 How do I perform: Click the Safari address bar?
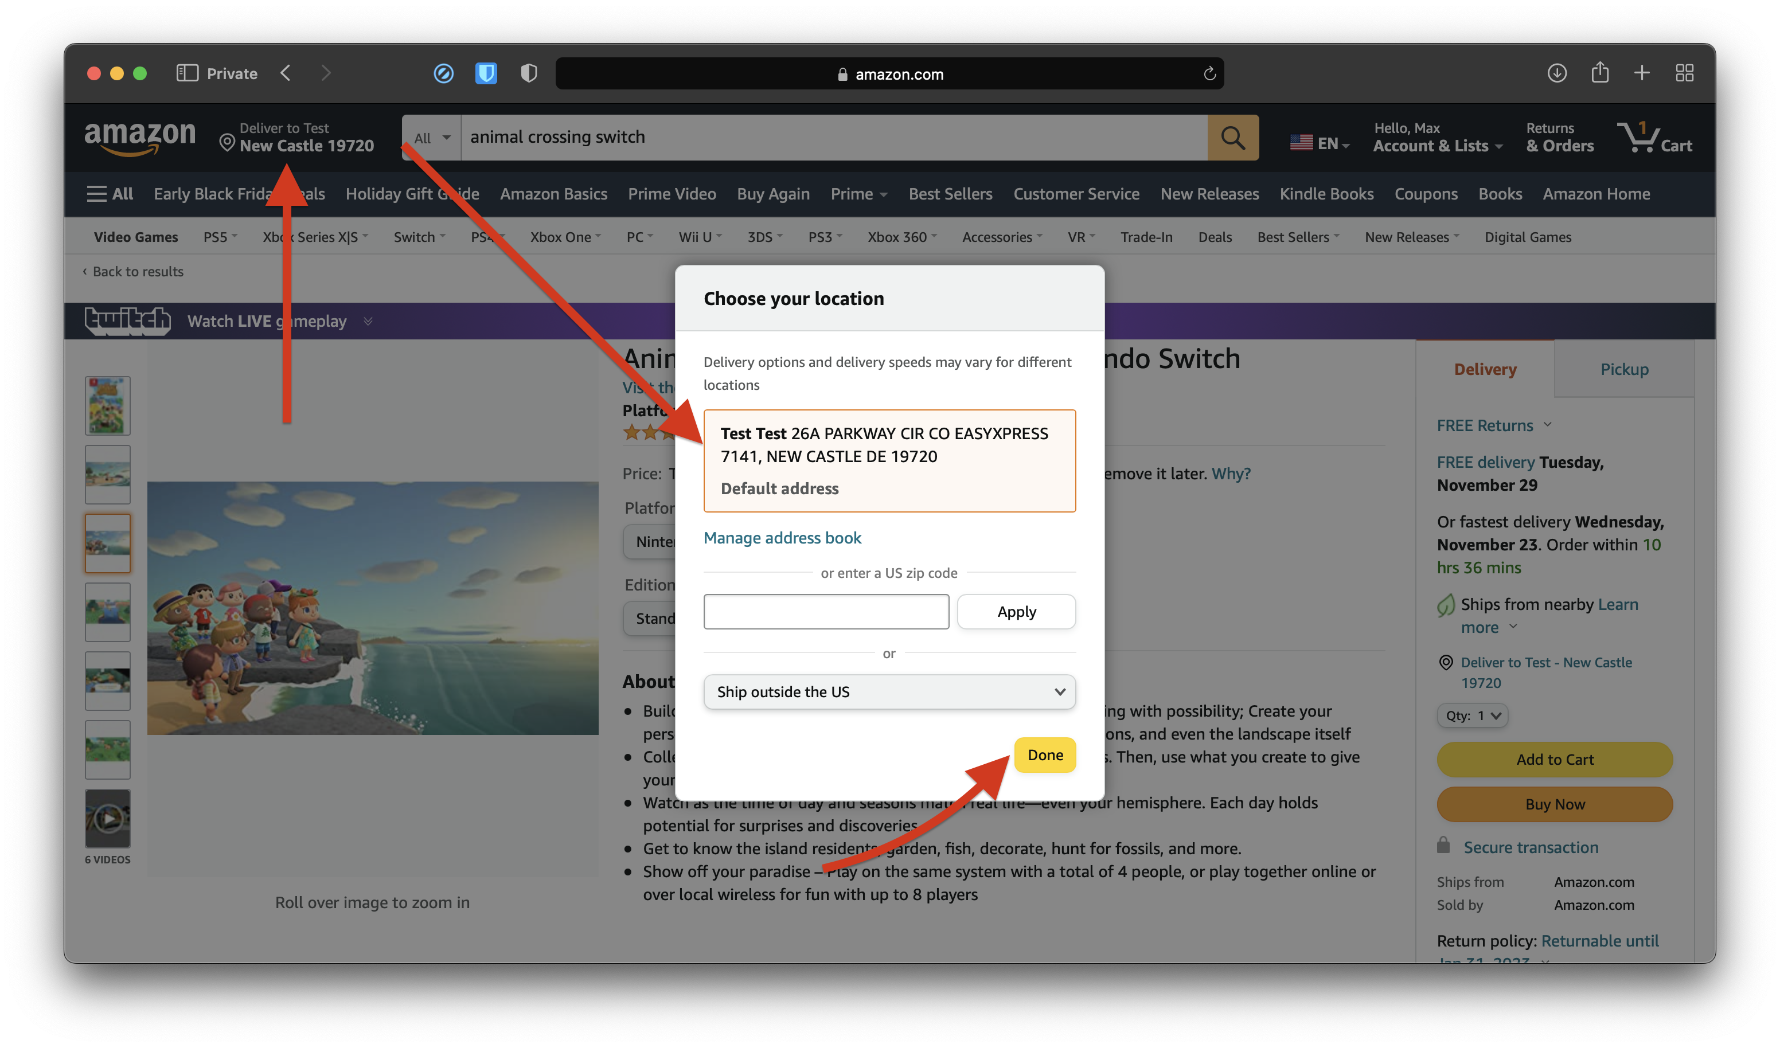pos(889,73)
